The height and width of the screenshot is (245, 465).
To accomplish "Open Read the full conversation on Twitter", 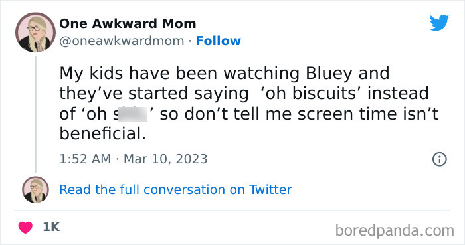I will 175,190.
